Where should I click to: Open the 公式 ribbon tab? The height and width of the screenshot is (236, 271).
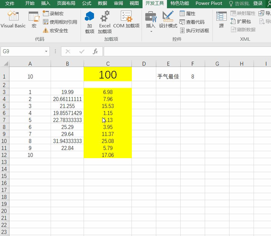click(x=86, y=3)
